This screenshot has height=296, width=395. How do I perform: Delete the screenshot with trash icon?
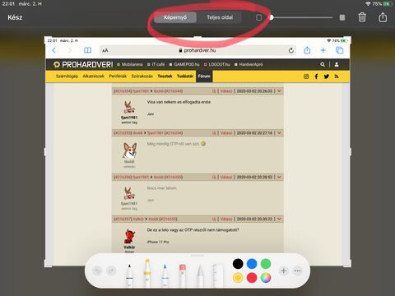tap(362, 17)
